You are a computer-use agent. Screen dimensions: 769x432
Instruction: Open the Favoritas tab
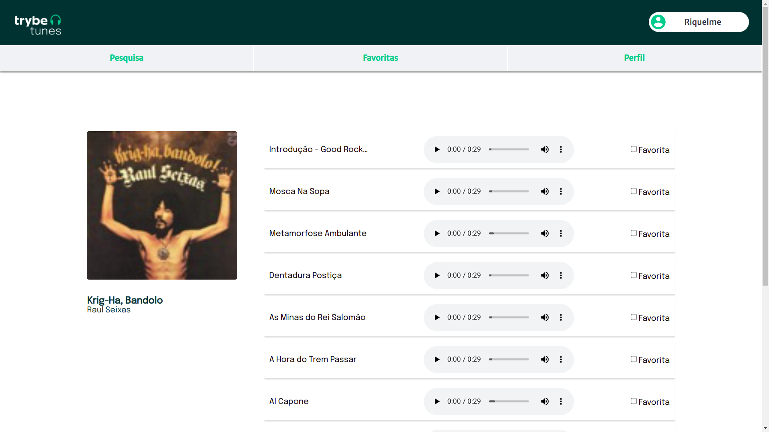coord(380,58)
